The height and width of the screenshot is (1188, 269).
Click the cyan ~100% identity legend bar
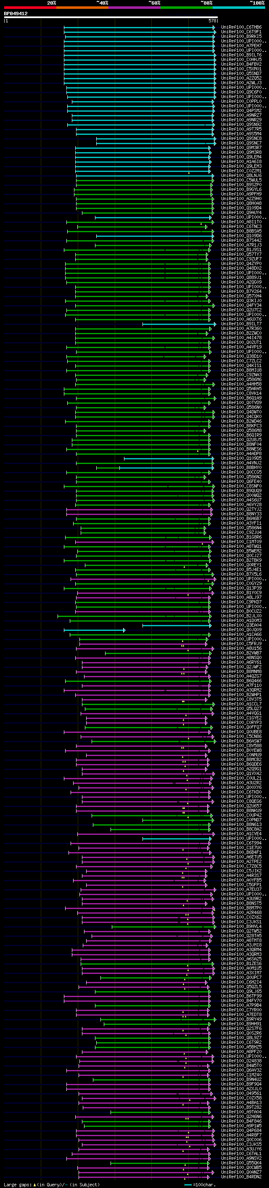[x=239, y=8]
